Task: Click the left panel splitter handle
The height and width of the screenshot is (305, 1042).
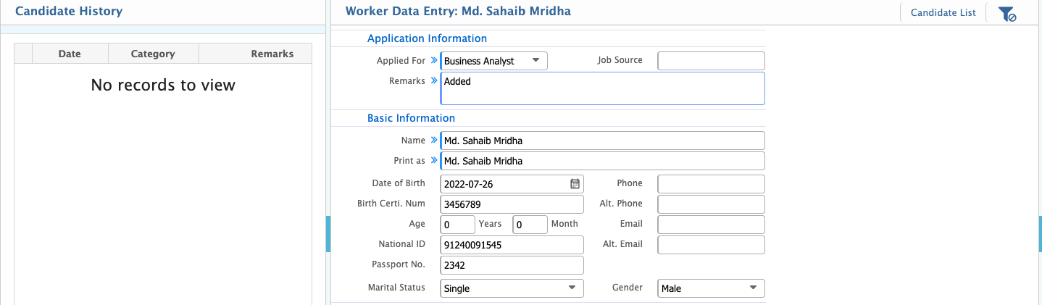Action: pos(328,233)
